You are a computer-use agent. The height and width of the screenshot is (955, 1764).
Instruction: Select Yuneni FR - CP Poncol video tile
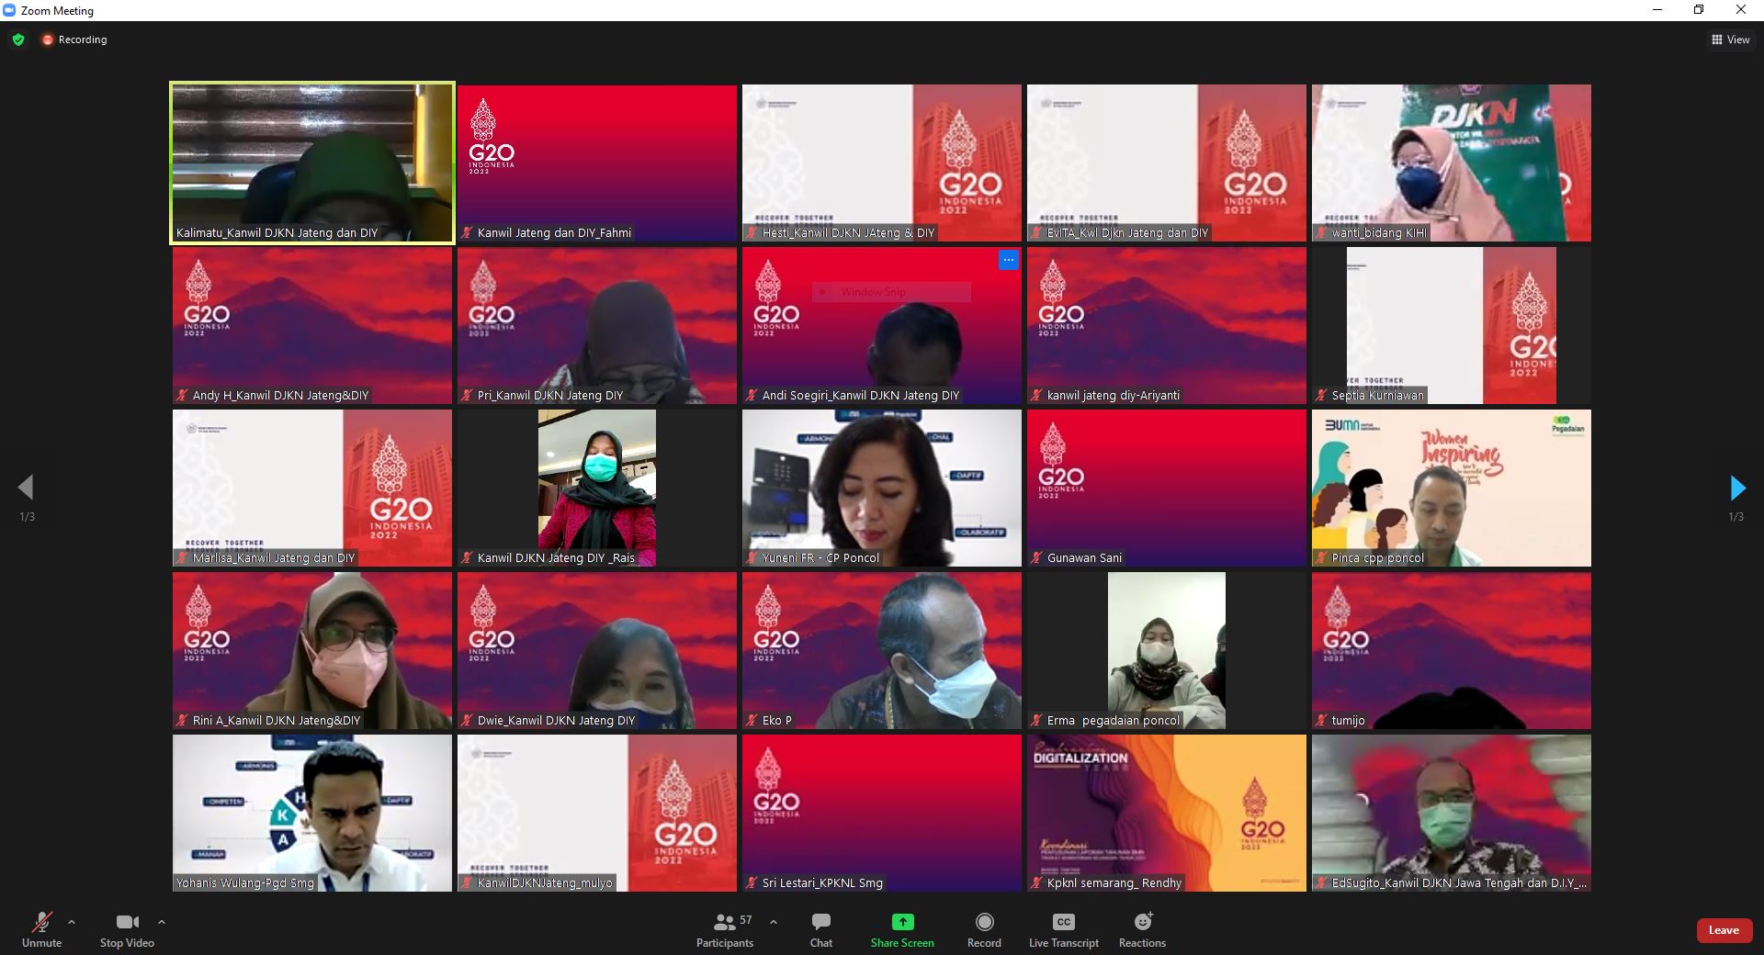coord(881,488)
